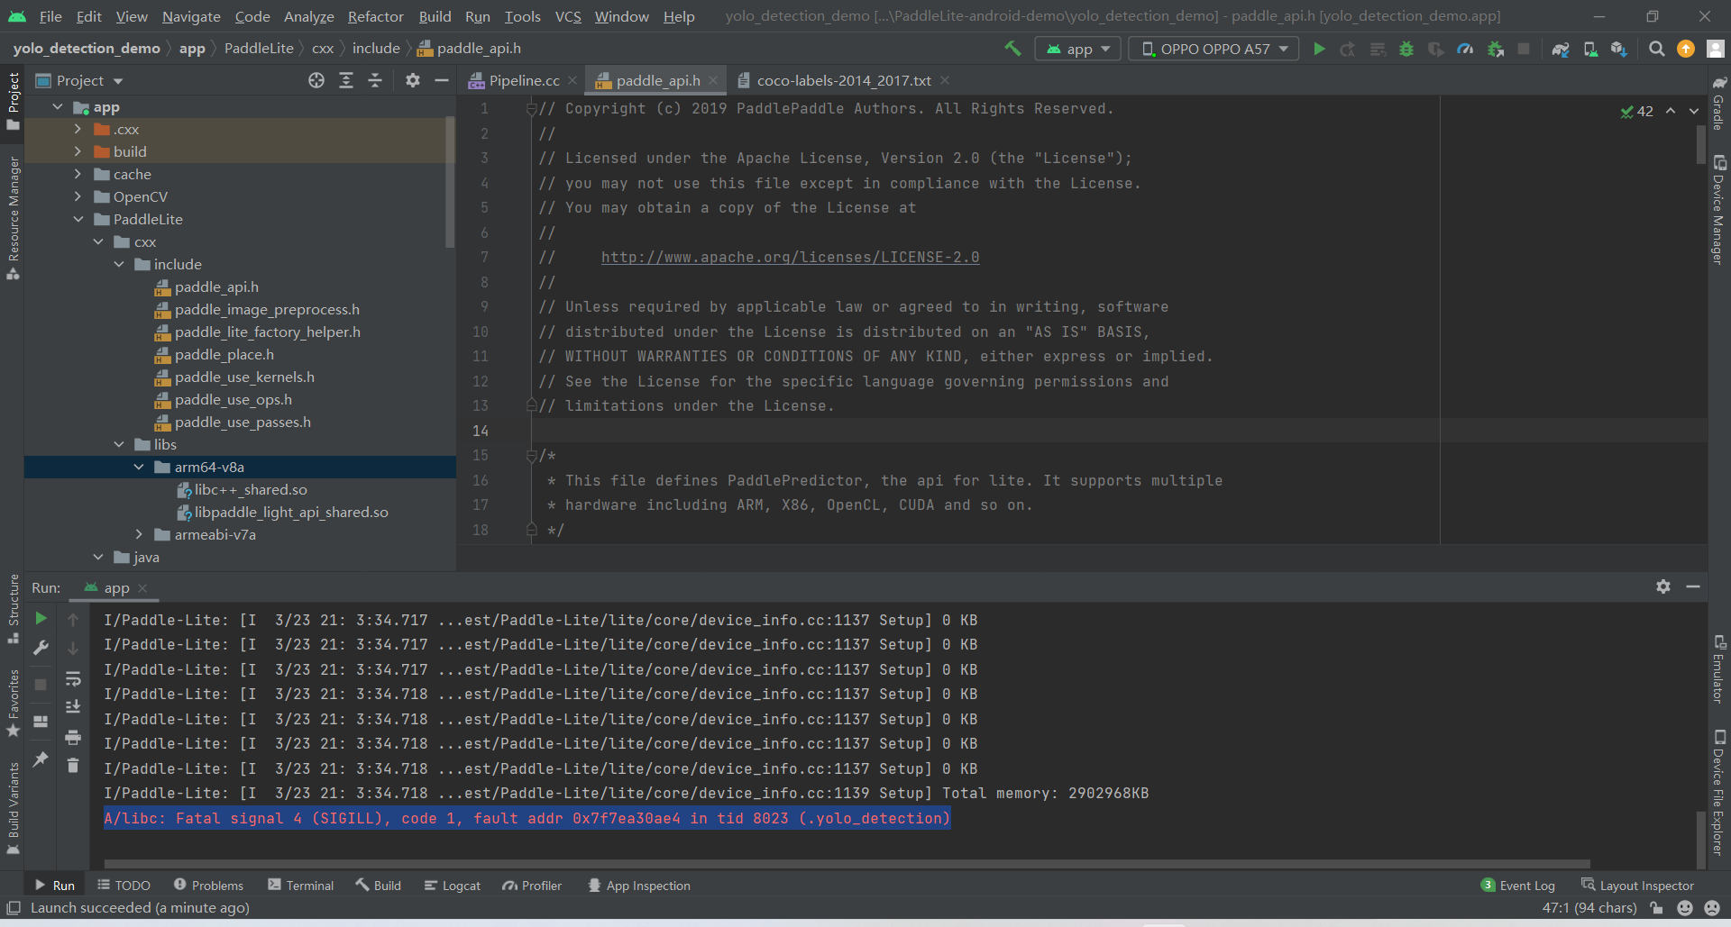
Task: Click the Debug app bug icon
Action: point(1406,49)
